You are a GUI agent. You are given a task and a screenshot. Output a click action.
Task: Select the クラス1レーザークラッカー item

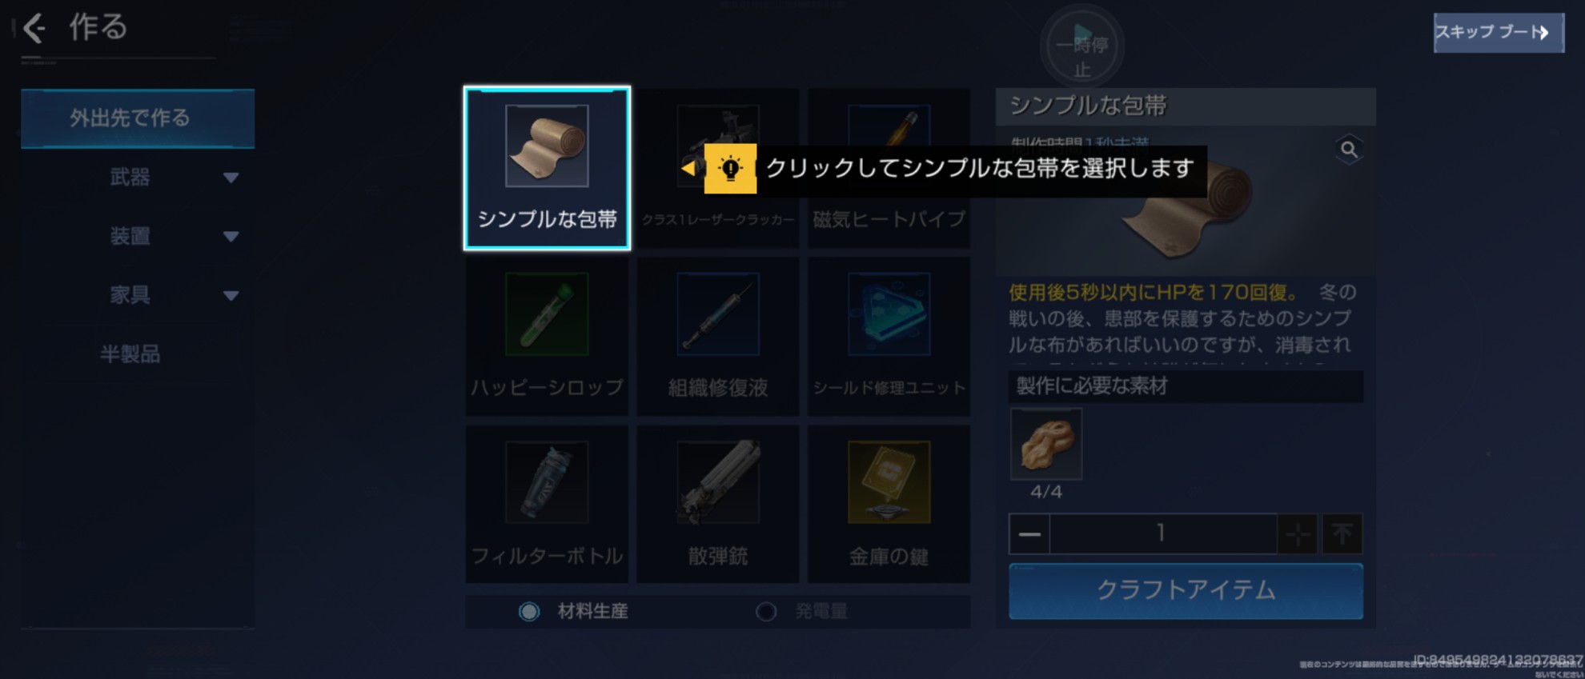(718, 168)
